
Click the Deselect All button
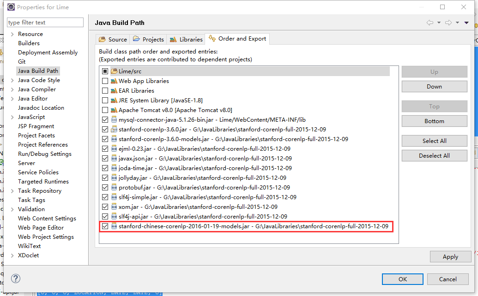coord(434,155)
